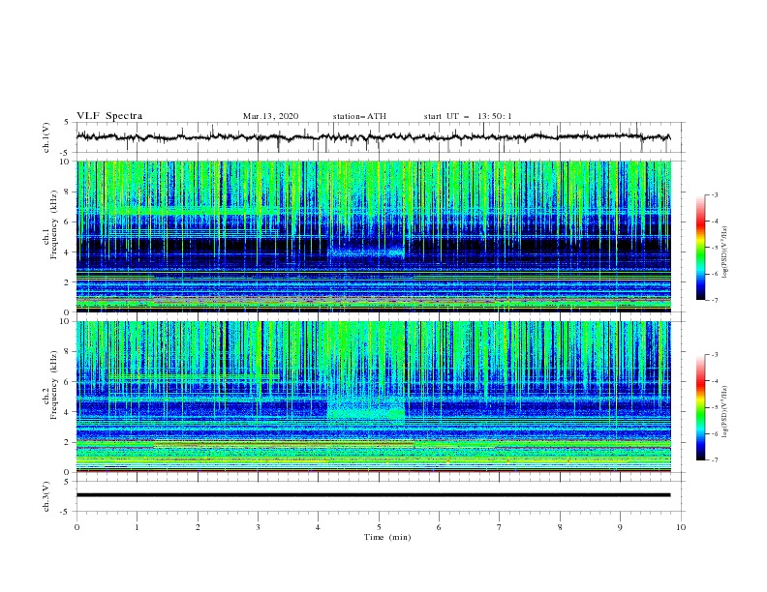767x592 pixels.
Task: Click the "station=ATH" label
Action: [x=359, y=116]
